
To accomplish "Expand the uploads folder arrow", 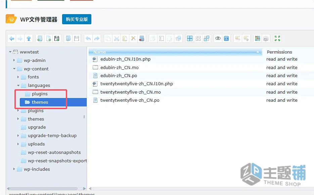I will (x=18, y=144).
